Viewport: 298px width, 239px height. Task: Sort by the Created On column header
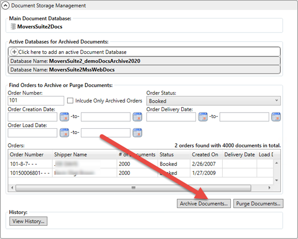point(205,155)
